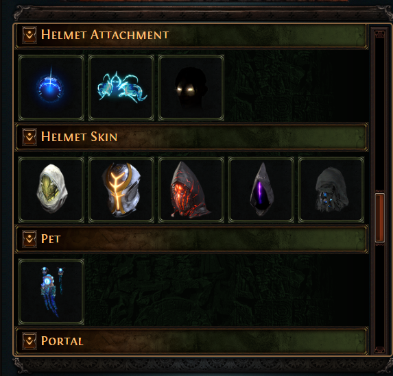The image size is (393, 376).
Task: Select the cyan tentacle helmet attachment
Action: coord(121,88)
